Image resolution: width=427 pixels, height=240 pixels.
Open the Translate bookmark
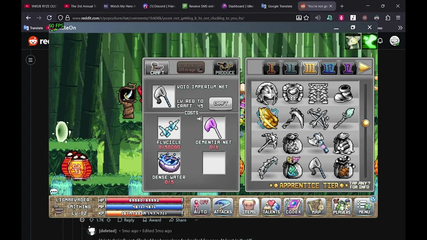coord(33,28)
